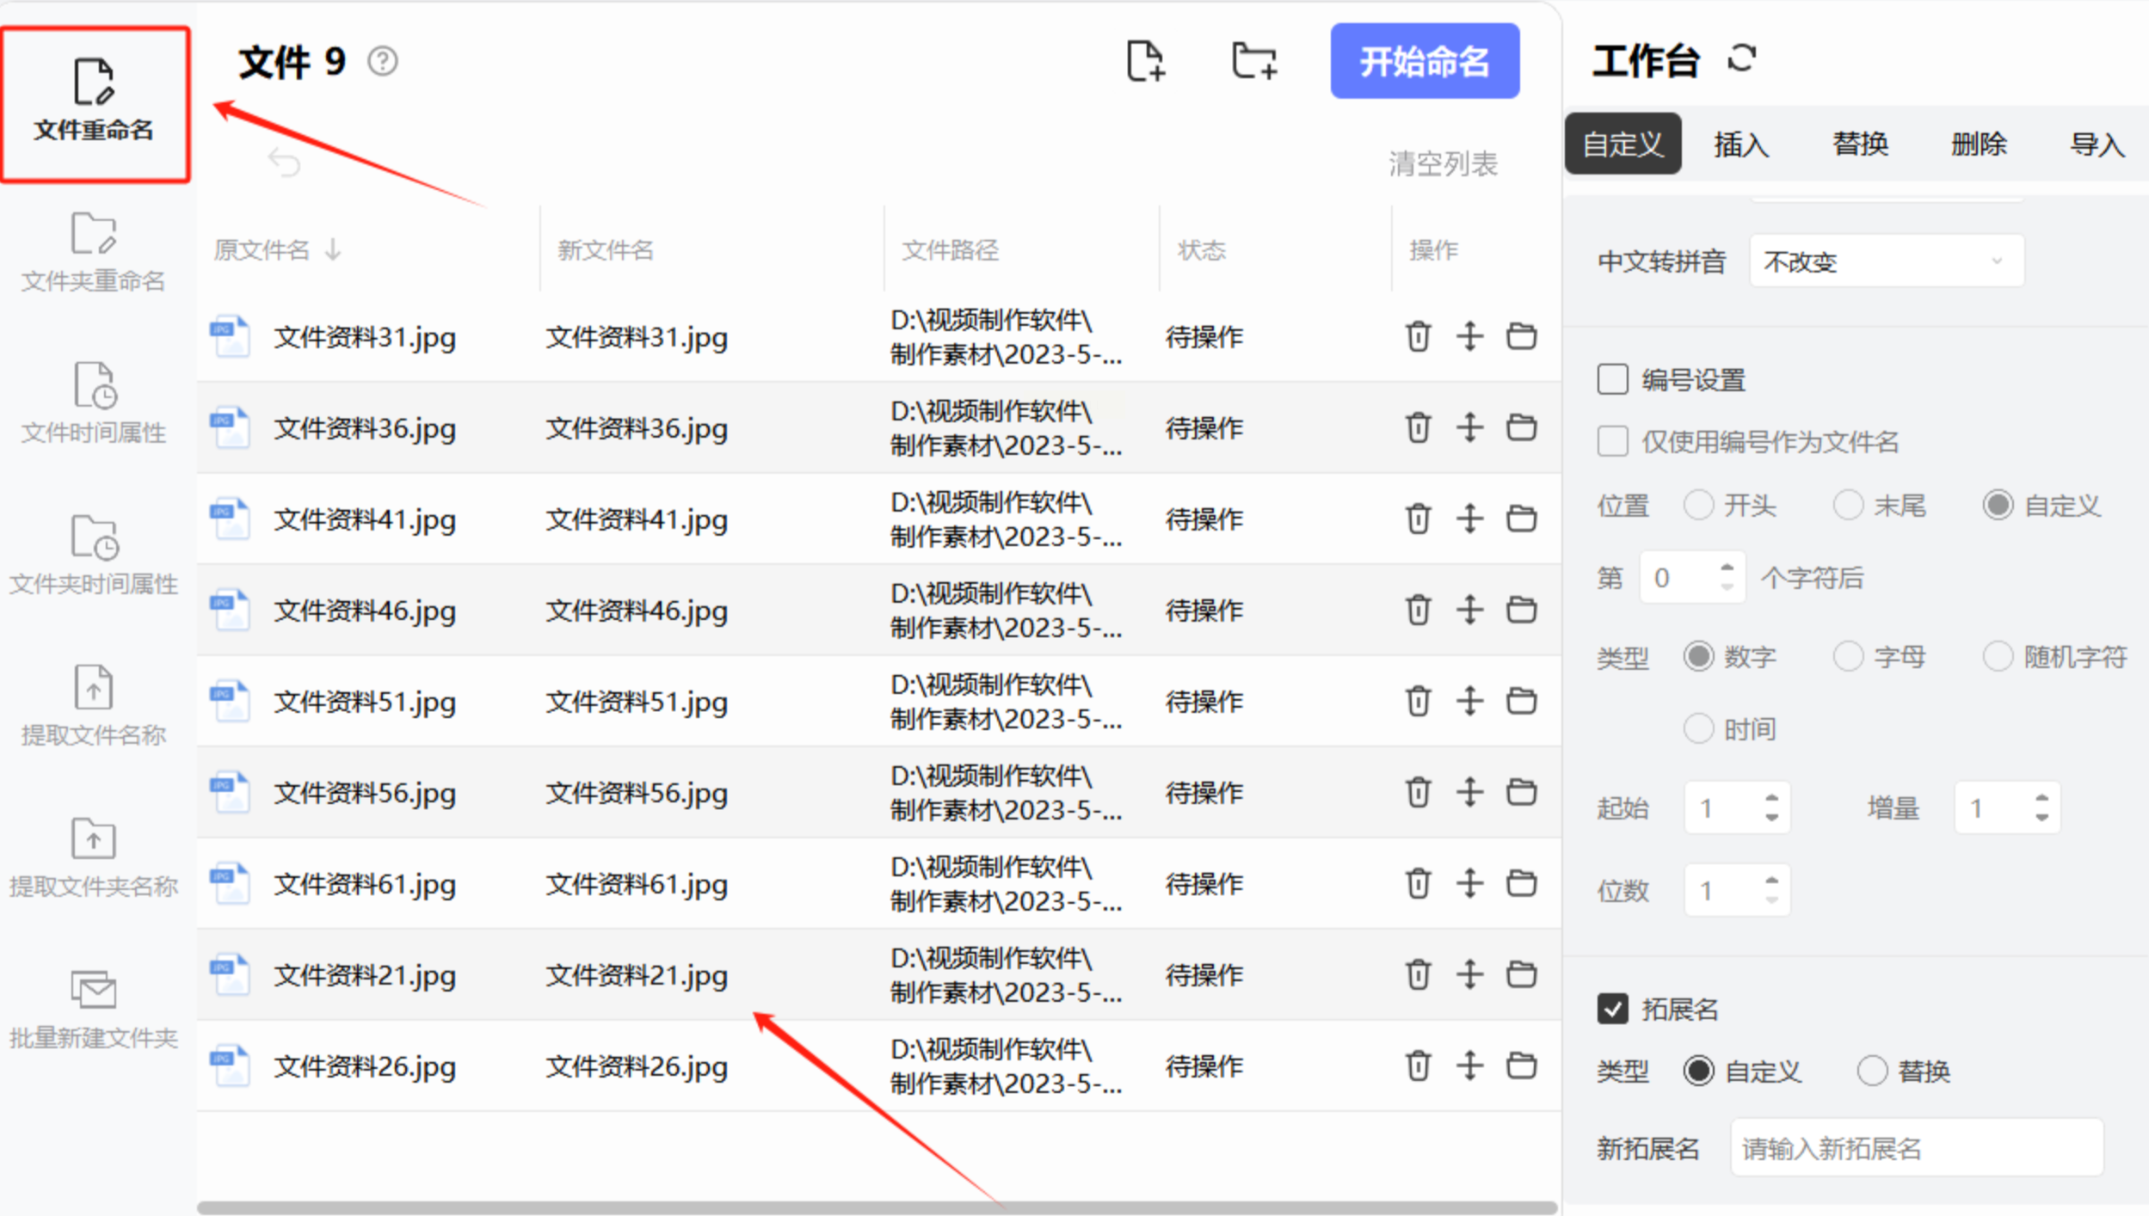Select 末尾 position radio button
Image resolution: width=2149 pixels, height=1216 pixels.
(1848, 505)
